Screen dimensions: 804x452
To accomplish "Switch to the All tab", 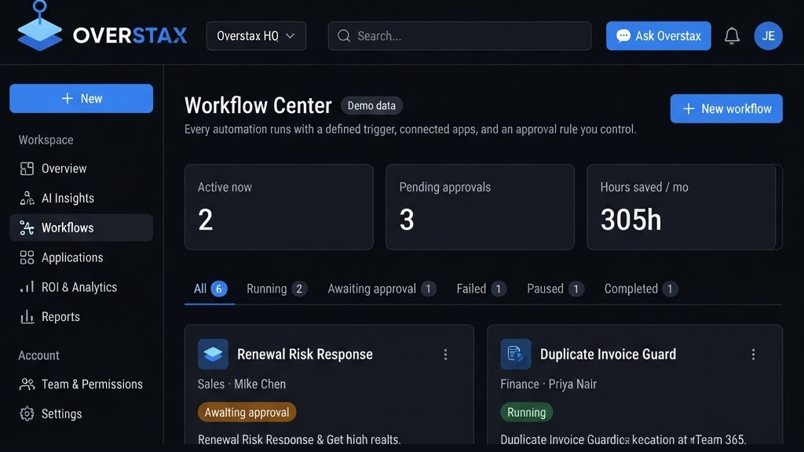I will (x=210, y=289).
